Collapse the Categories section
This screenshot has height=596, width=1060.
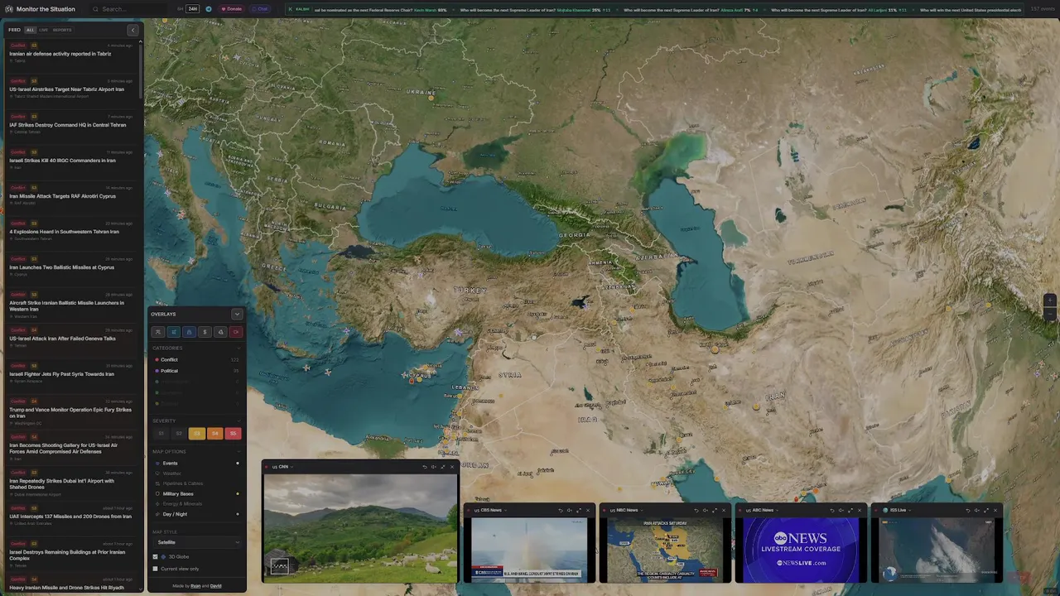pos(238,348)
